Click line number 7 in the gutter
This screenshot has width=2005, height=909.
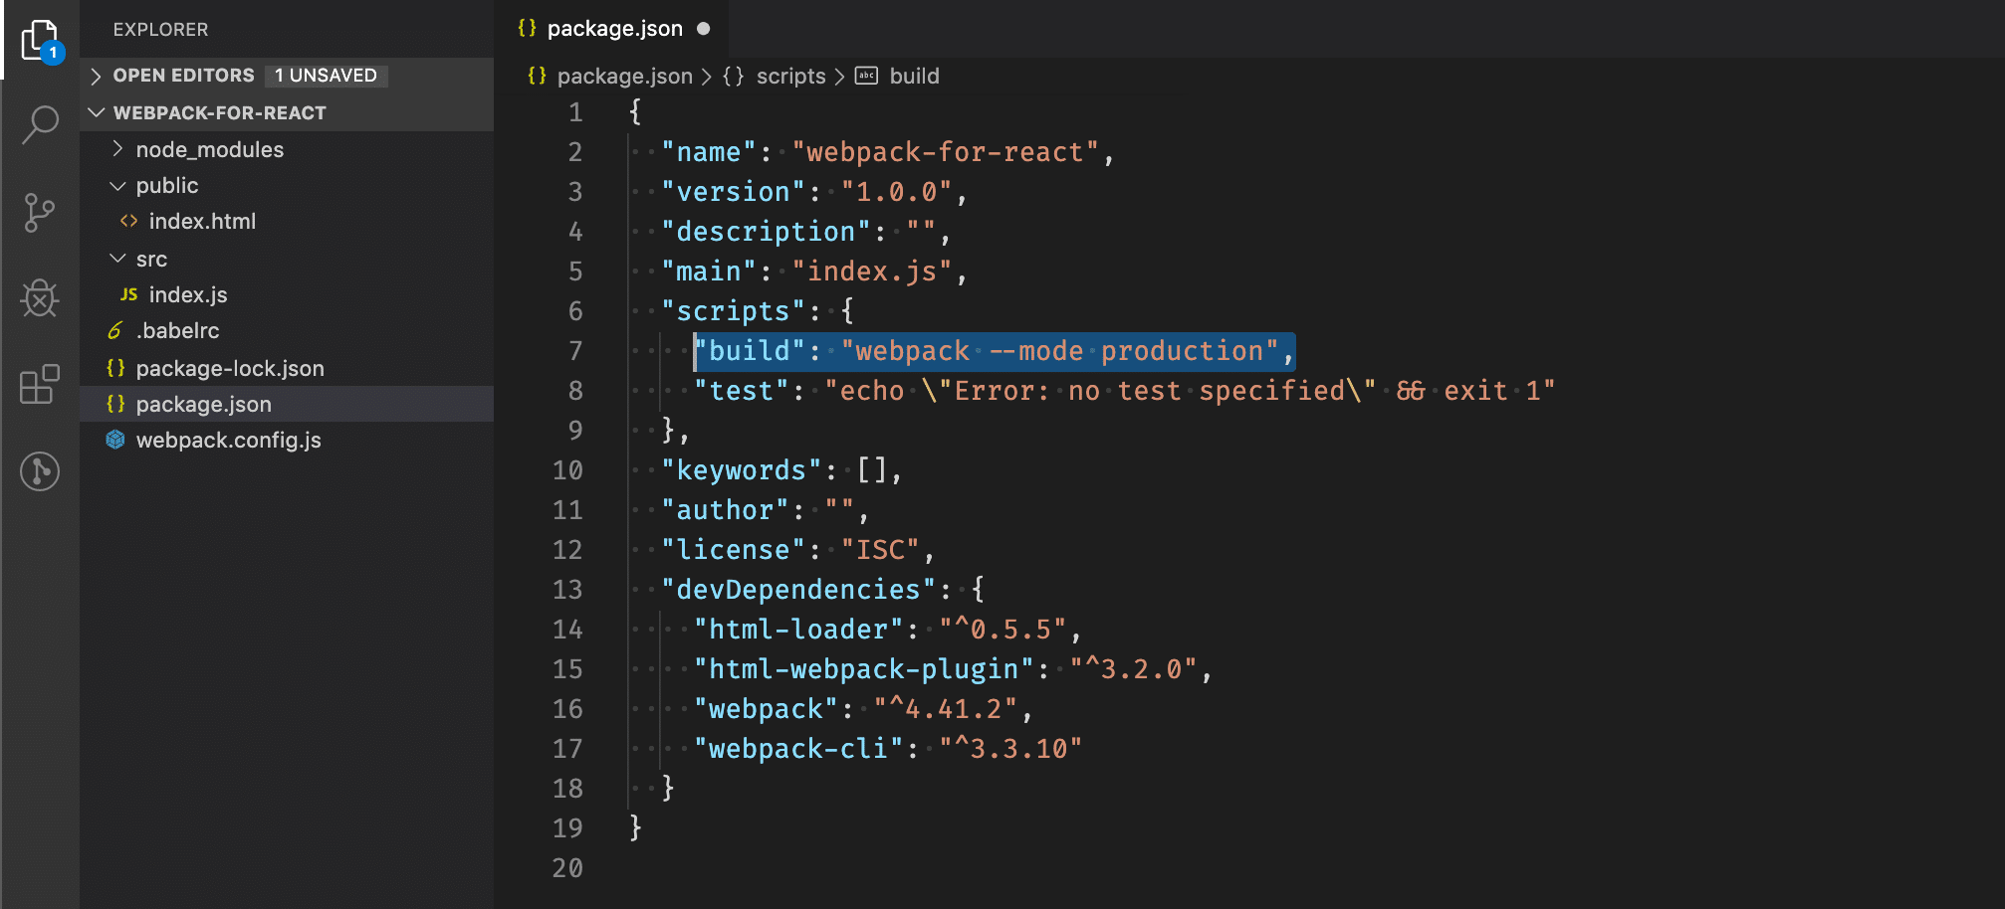pyautogui.click(x=574, y=351)
